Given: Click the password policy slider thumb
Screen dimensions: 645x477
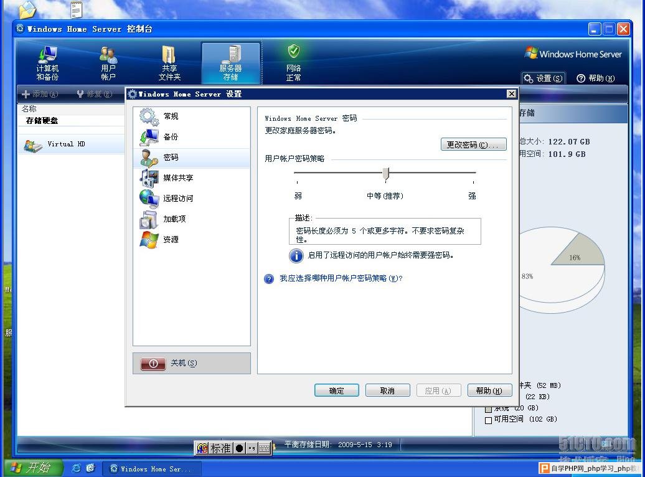Looking at the screenshot, I should pyautogui.click(x=386, y=174).
